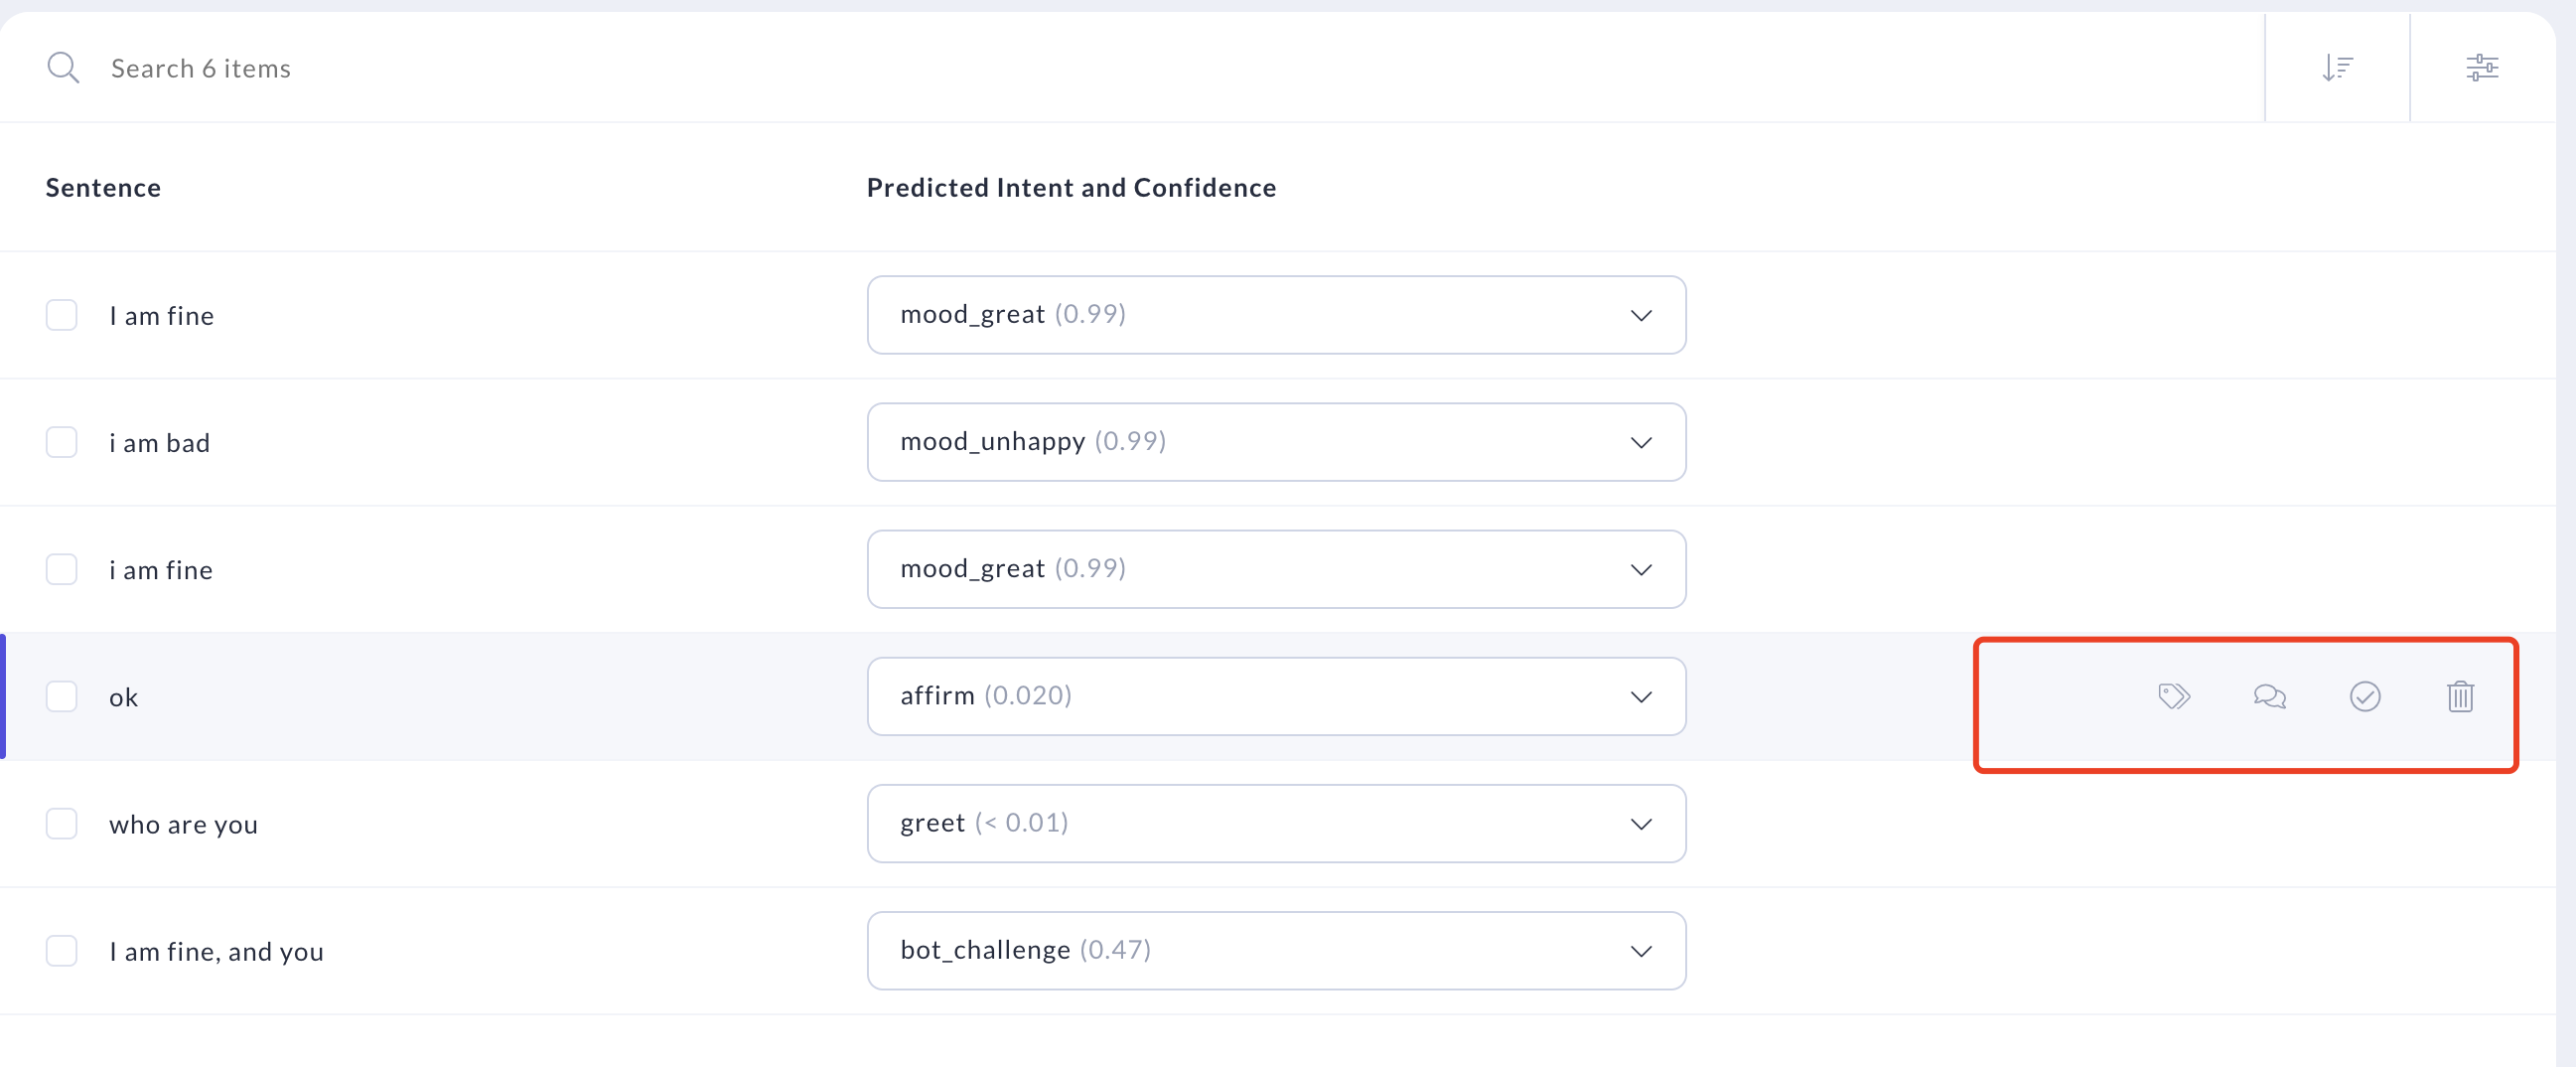This screenshot has height=1067, width=2576.
Task: Select the checkbox for lowercase 'i am fine'
Action: (x=62, y=569)
